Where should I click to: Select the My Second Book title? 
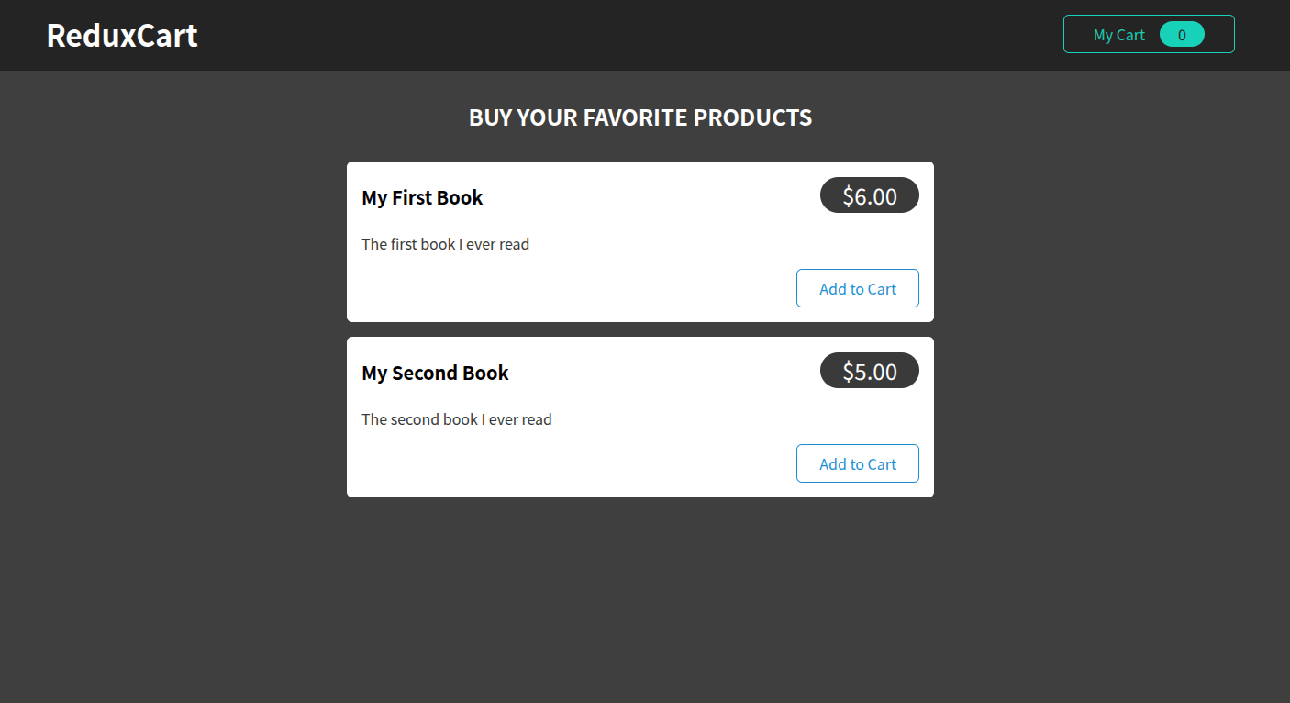[435, 373]
